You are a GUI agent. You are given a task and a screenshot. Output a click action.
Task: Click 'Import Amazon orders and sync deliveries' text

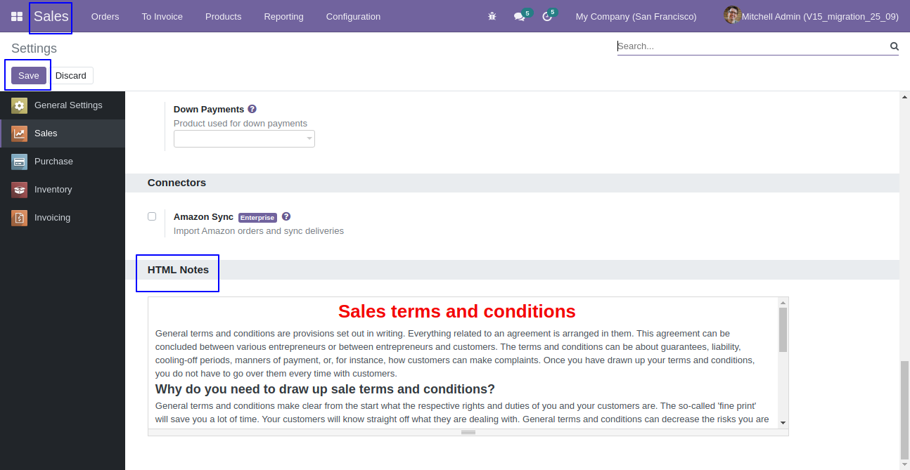click(259, 231)
